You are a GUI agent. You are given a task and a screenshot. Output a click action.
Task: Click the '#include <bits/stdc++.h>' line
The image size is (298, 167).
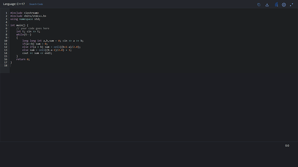click(x=29, y=16)
